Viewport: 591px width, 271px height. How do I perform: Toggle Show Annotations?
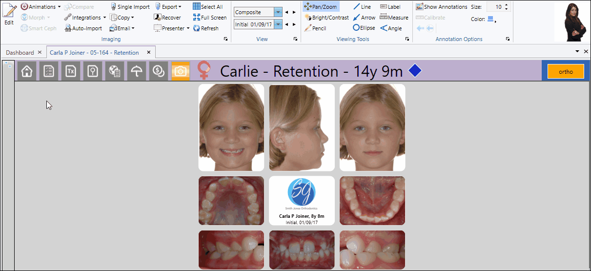tap(441, 7)
